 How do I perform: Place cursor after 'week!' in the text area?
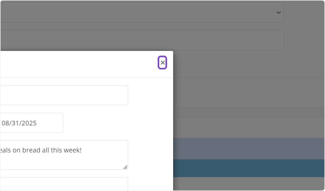(x=82, y=150)
